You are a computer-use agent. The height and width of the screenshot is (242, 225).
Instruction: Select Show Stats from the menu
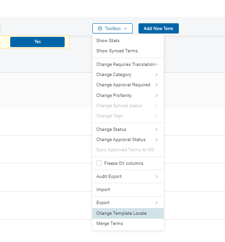click(x=128, y=41)
